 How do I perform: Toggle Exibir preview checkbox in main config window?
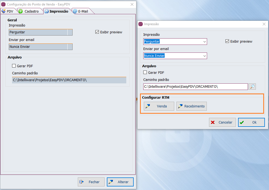(97, 32)
